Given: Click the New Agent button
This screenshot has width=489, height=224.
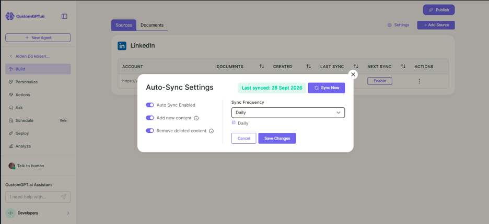Looking at the screenshot, I should (x=38, y=38).
